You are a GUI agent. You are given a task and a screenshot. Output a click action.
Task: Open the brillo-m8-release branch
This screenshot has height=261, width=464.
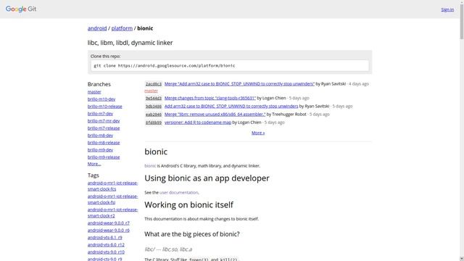104,143
